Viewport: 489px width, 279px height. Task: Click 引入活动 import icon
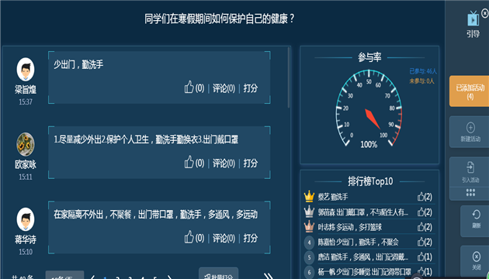pyautogui.click(x=470, y=167)
